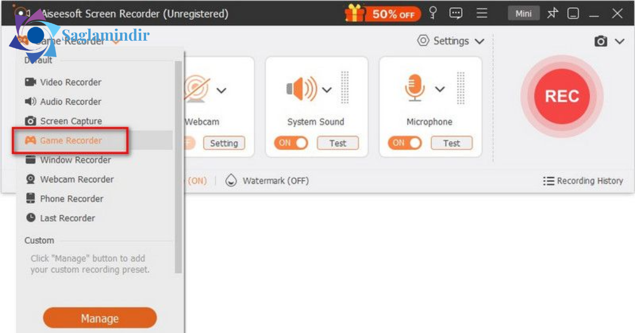
Task: Click the Video Recorder camera icon
Action: click(x=31, y=82)
